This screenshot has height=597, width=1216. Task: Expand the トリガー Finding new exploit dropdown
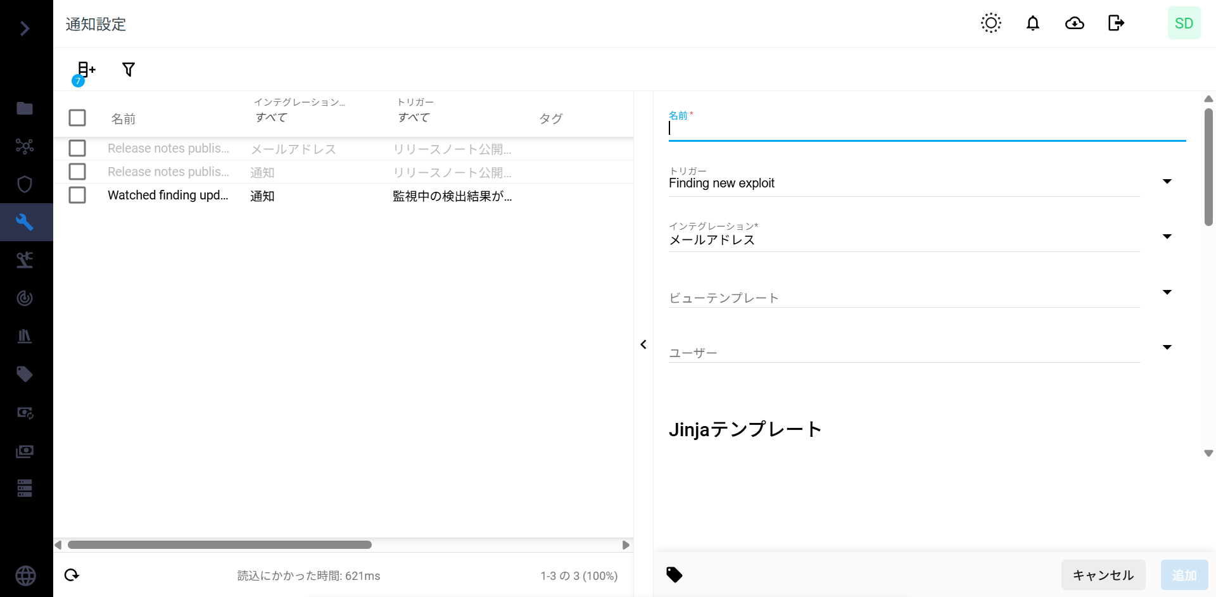[x=1167, y=181]
